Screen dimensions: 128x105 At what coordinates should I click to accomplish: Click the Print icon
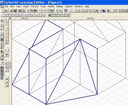[20, 11]
